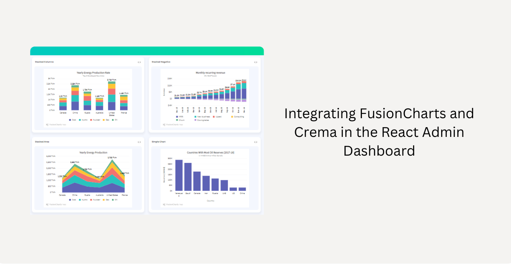The image size is (511, 267).
Task: Hide the Oil series in the Stacked Area legend
Action: [114, 200]
